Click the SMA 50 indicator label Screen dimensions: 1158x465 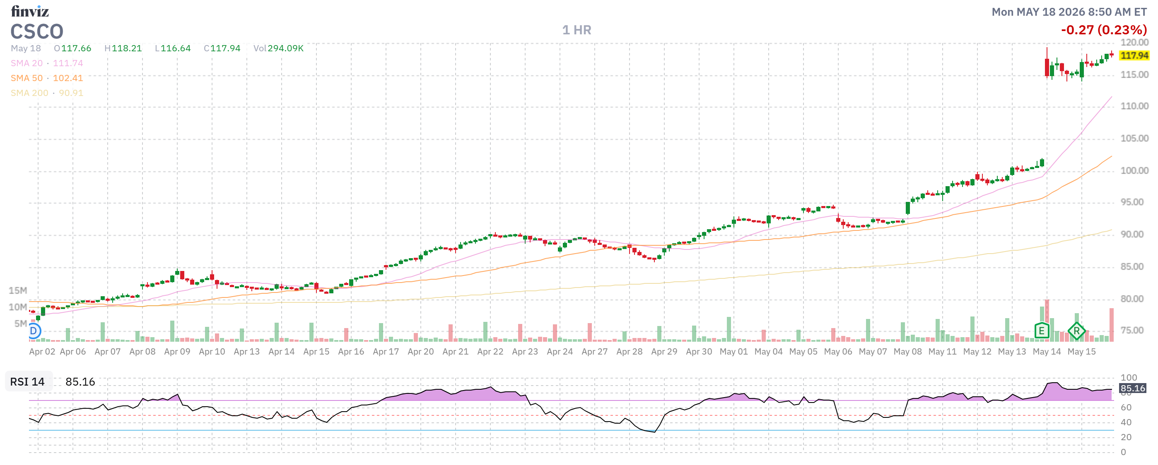[x=27, y=78]
